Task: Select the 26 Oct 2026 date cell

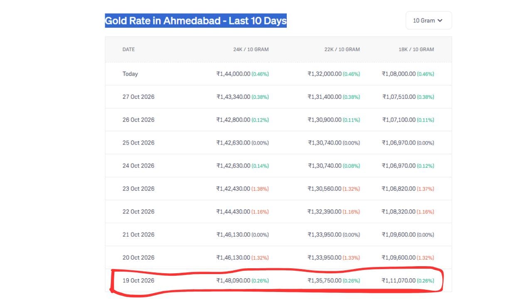Action: (x=138, y=120)
